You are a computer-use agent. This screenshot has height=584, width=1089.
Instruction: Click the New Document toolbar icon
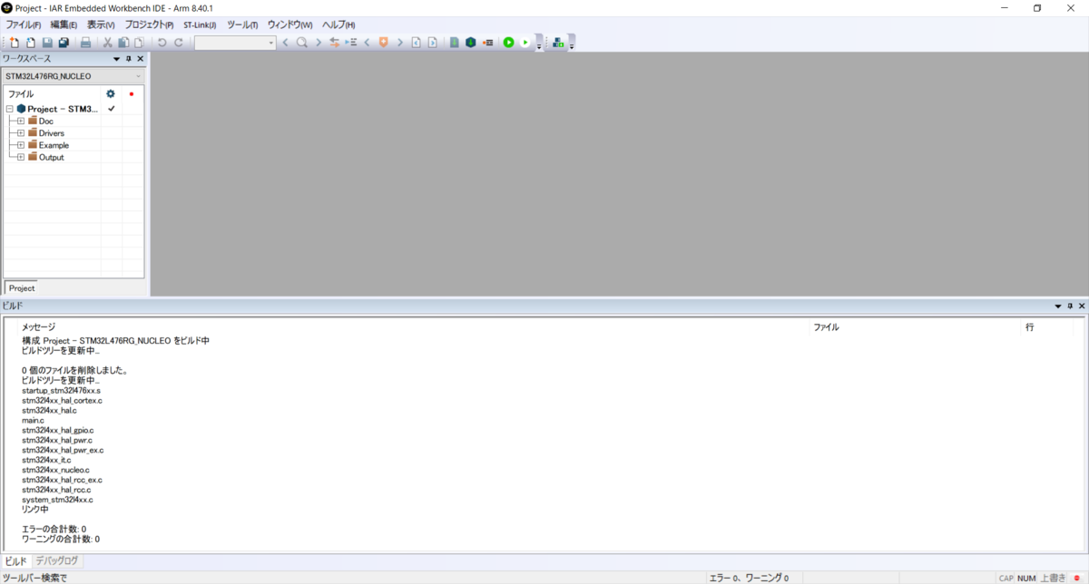click(x=15, y=43)
